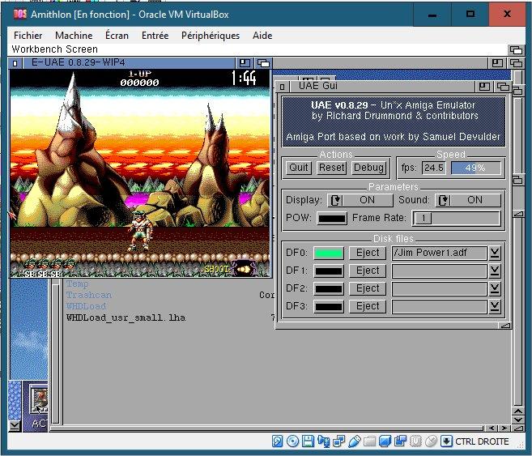Click the DF0 path field with Jim Power1.adf

439,253
